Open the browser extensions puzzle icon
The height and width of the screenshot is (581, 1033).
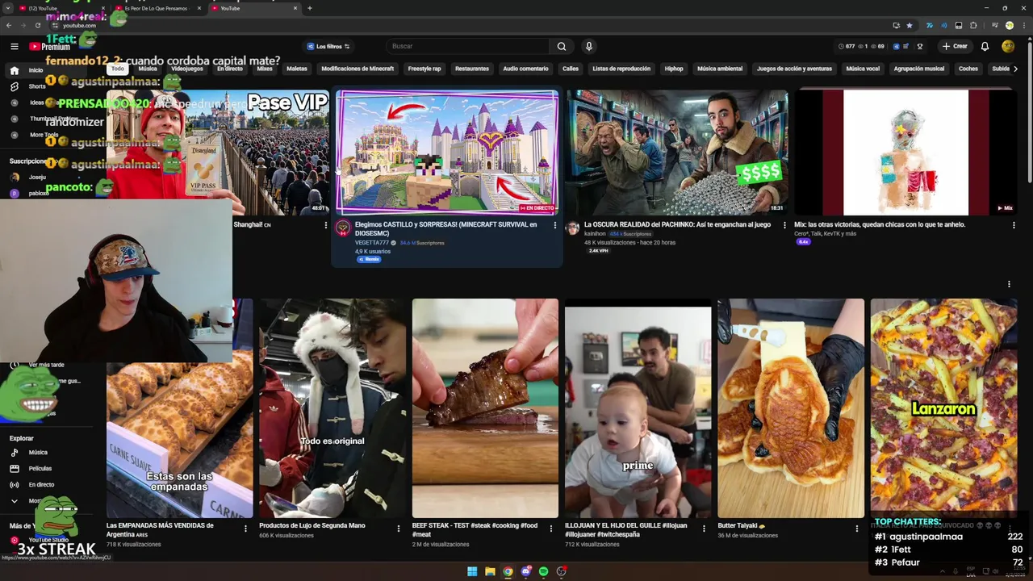[x=973, y=25]
